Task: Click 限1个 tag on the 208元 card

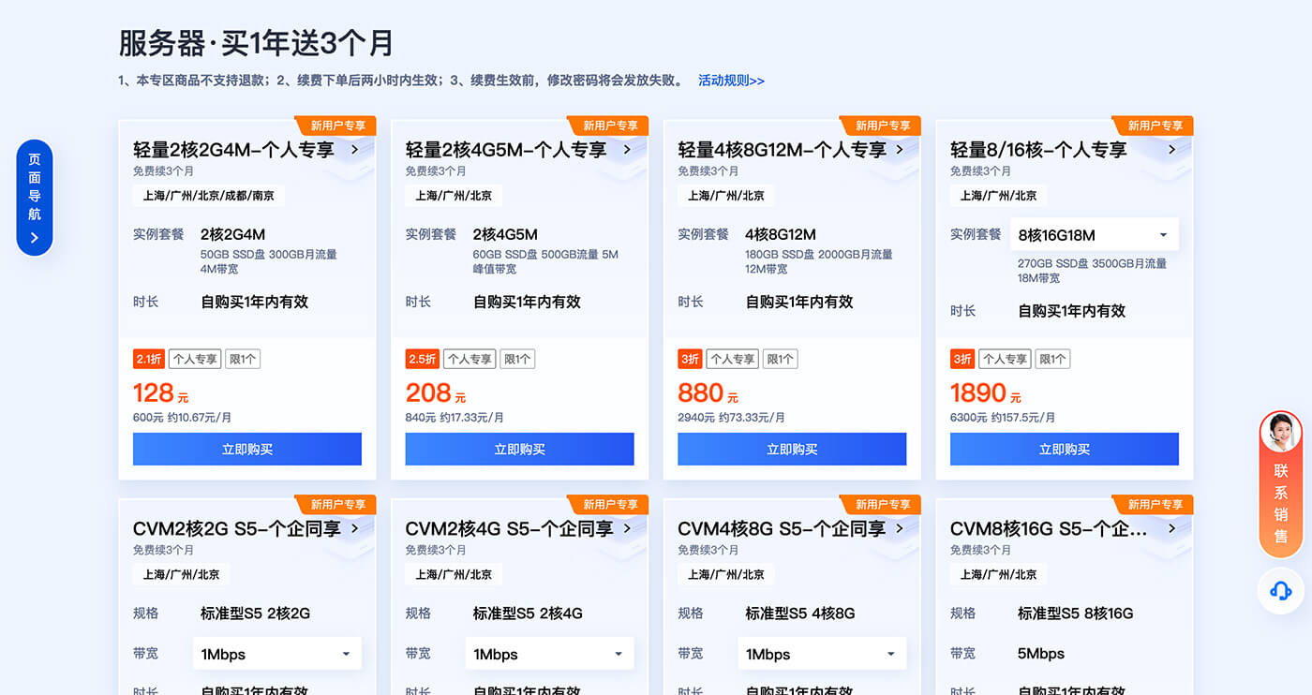Action: point(517,359)
